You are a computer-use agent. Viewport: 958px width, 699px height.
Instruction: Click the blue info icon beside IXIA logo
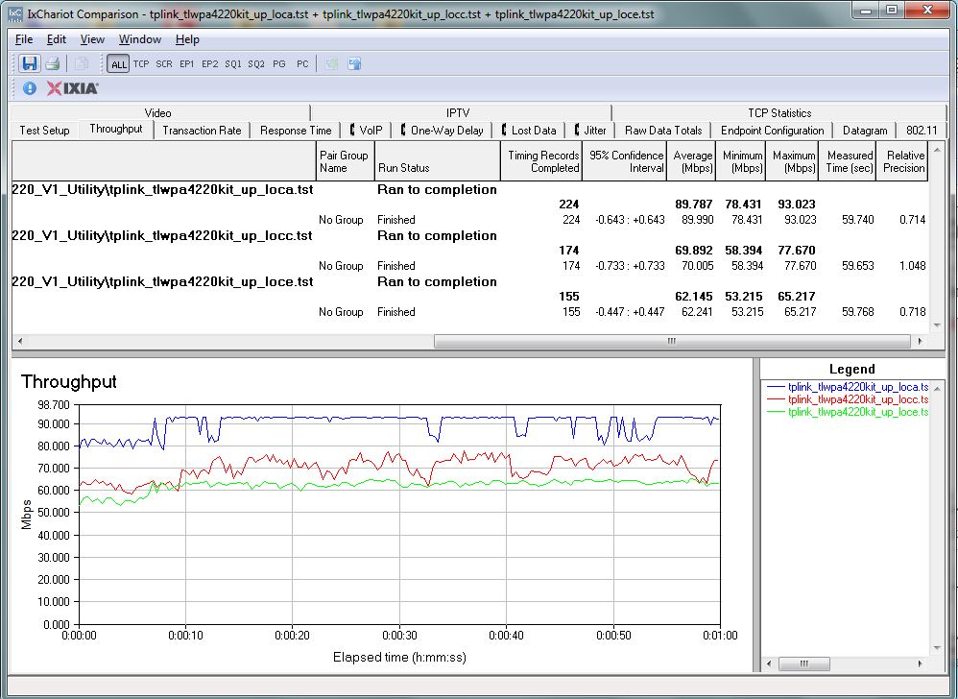(x=30, y=88)
